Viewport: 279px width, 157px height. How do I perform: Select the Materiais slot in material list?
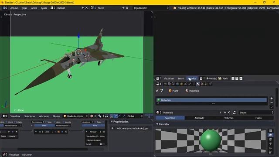[x=211, y=100]
